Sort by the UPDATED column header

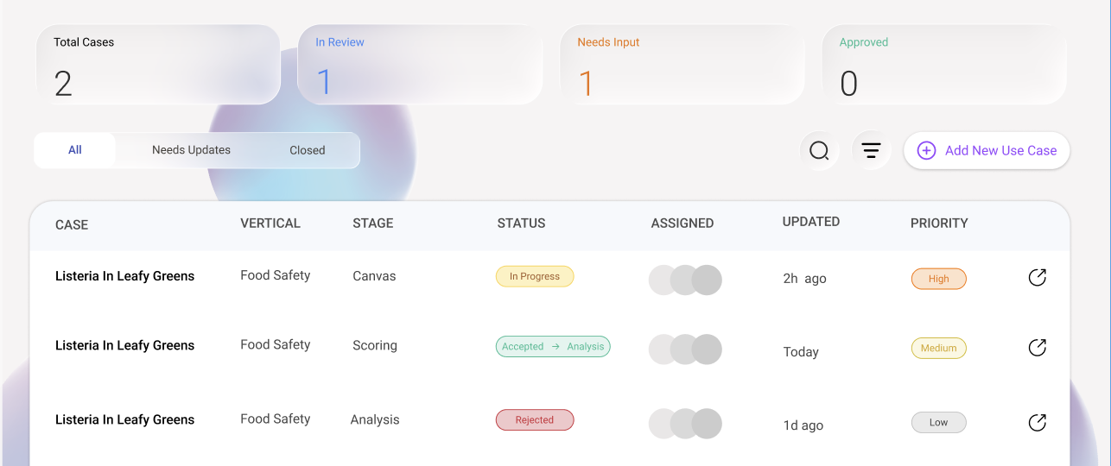point(810,222)
